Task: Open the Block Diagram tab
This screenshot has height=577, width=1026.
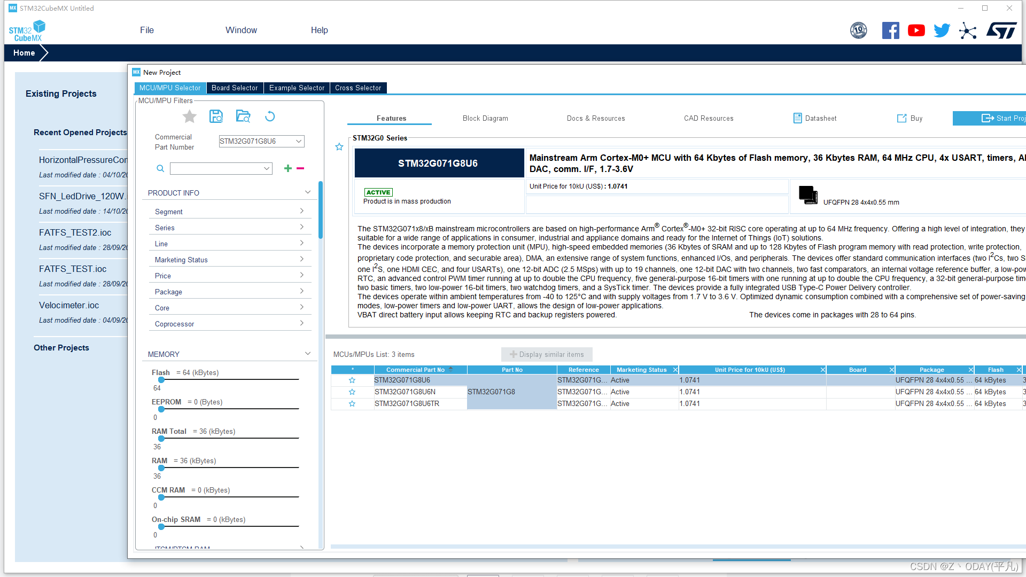Action: click(485, 118)
